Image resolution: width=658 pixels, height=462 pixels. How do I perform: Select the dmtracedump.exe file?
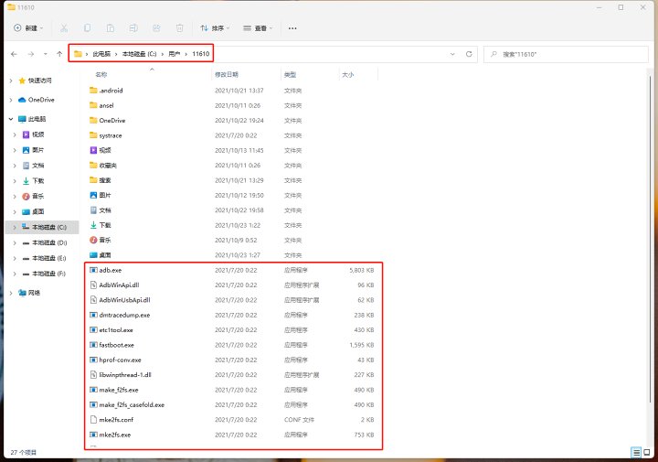point(233,315)
